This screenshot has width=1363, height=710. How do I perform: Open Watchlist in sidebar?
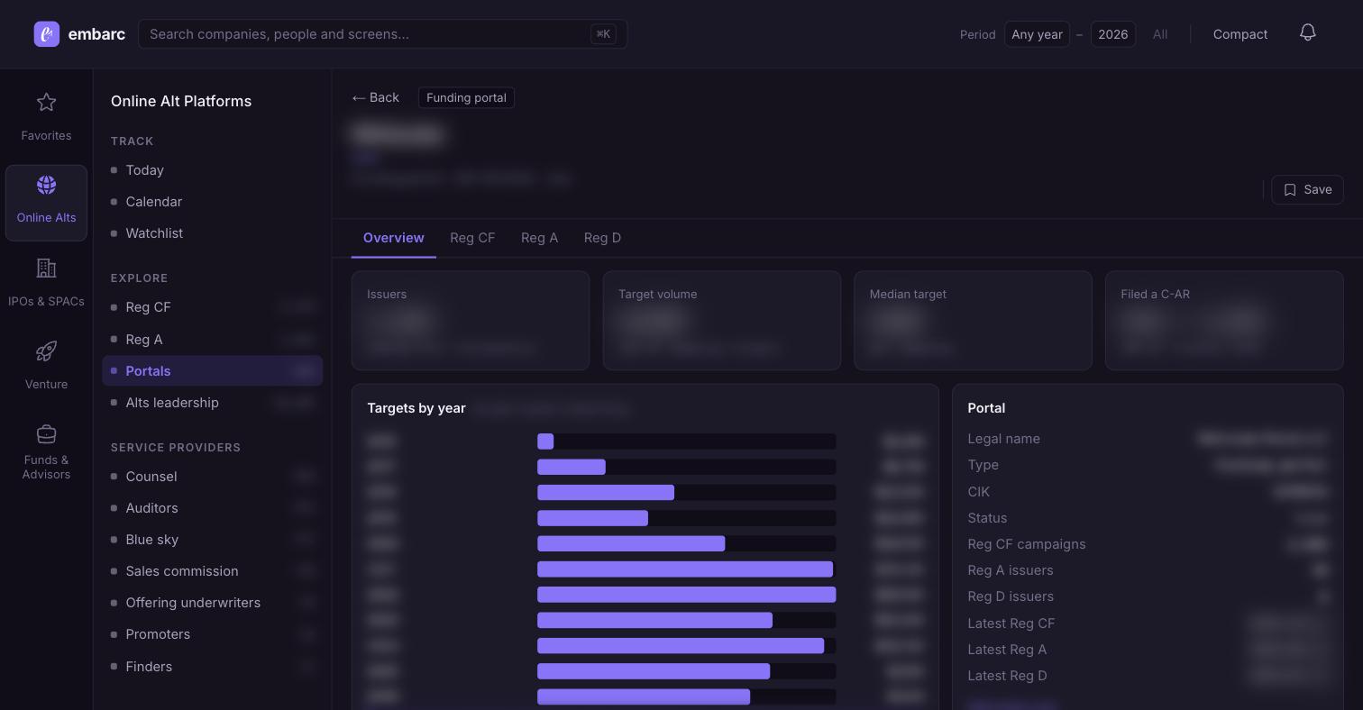[x=212, y=233]
